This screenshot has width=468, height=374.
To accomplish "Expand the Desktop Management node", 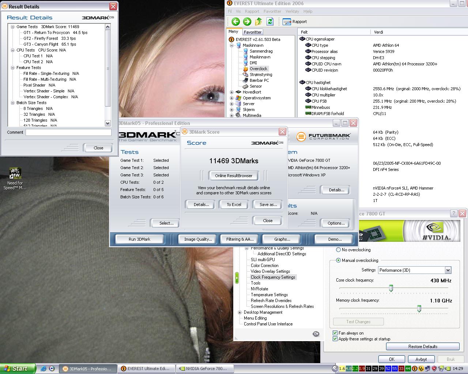I will [x=240, y=312].
